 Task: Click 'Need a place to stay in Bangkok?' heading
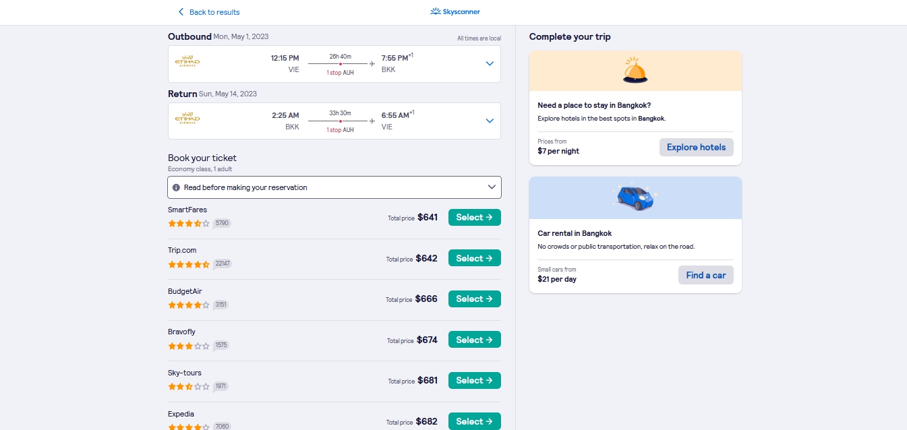594,105
